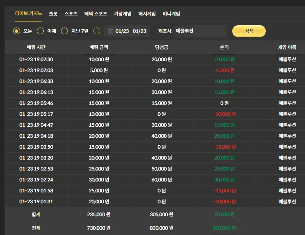
Task: Select the 01-23 19:02:24 bet time
Action: click(x=36, y=180)
